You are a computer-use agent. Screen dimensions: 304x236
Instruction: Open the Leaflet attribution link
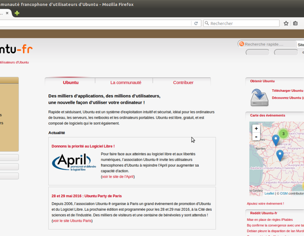269,194
